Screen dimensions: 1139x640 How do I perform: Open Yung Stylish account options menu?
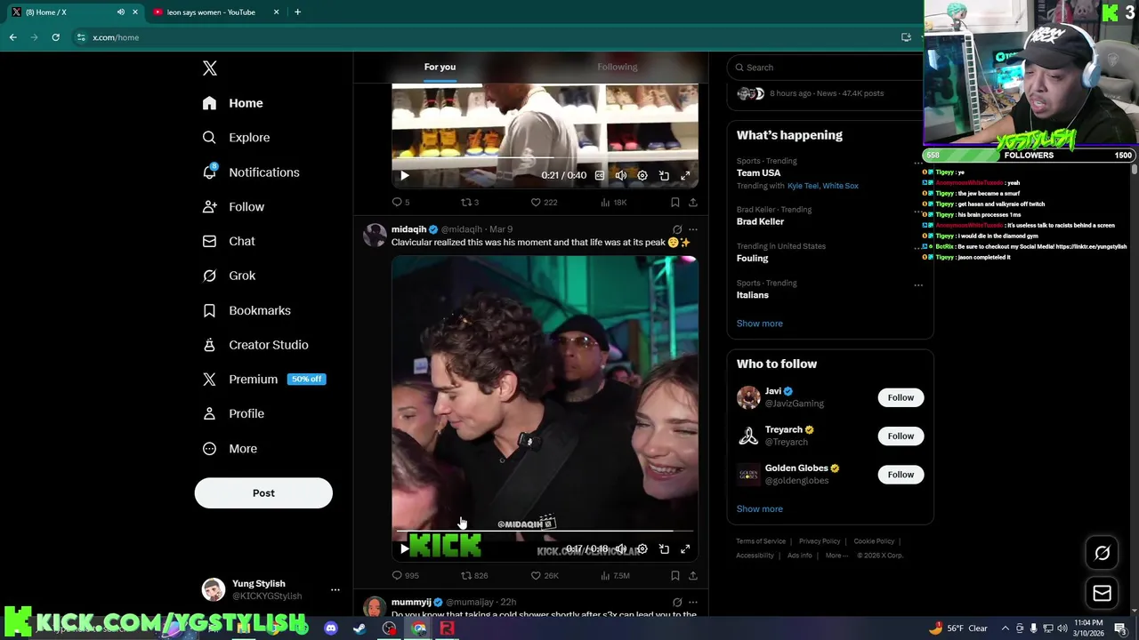coord(335,589)
